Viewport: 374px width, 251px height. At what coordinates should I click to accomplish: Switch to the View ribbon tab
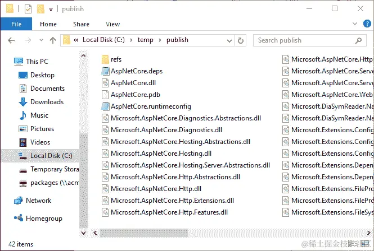click(x=112, y=24)
